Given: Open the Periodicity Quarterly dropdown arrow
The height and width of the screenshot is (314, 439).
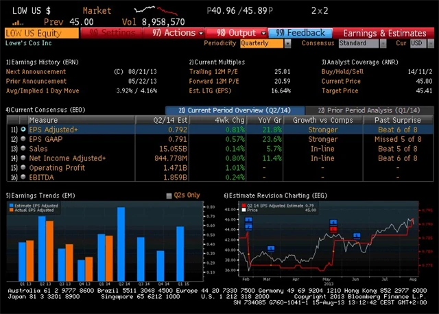Looking at the screenshot, I should tap(287, 43).
